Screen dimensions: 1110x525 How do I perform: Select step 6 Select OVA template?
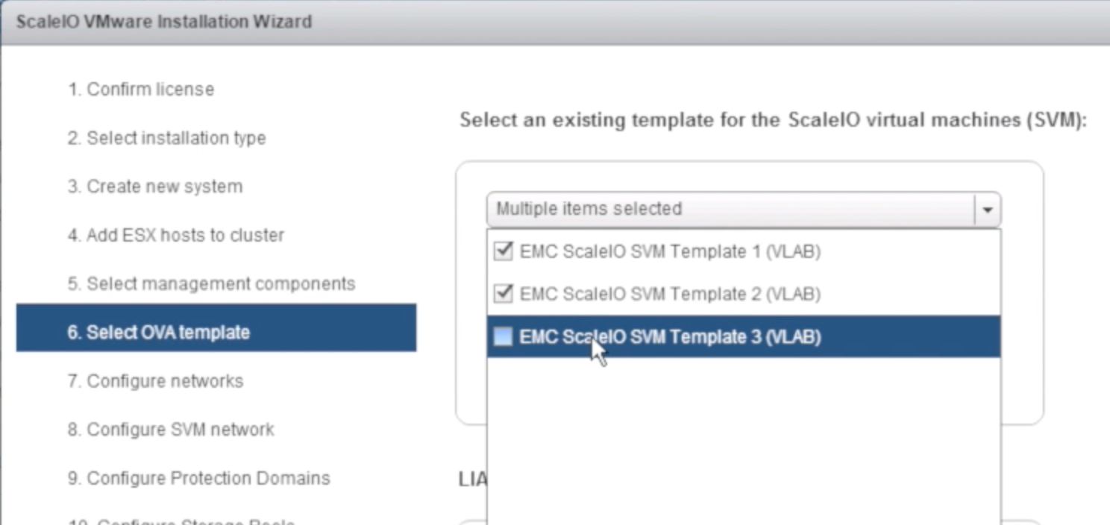pos(158,333)
